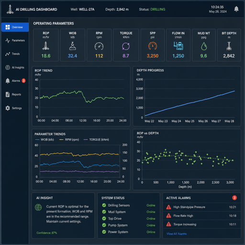Screen dimensions: 245x245
Task: Click the Parameters pulse-line icon
Action: 8,41
